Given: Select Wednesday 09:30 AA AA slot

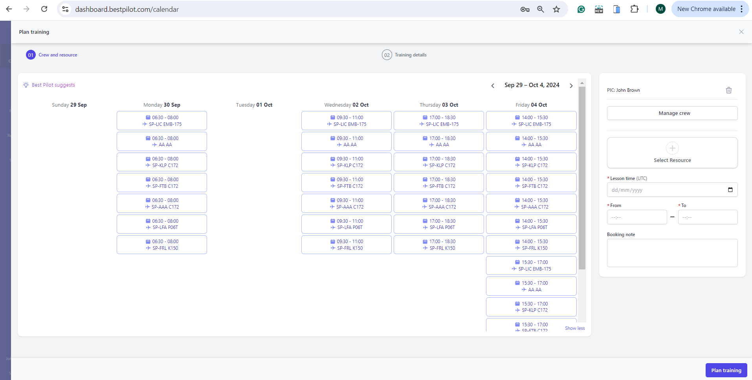Looking at the screenshot, I should tap(347, 142).
